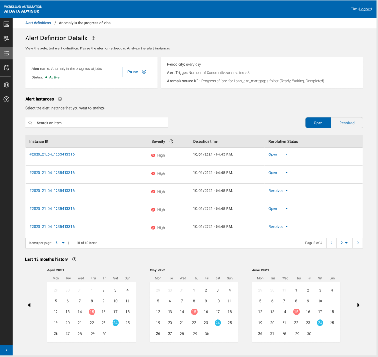
Task: Click the Logout link
Action: click(365, 9)
